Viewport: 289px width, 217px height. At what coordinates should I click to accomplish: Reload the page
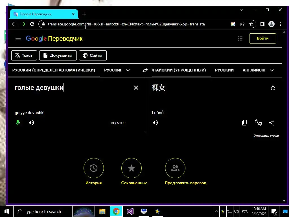(32, 24)
